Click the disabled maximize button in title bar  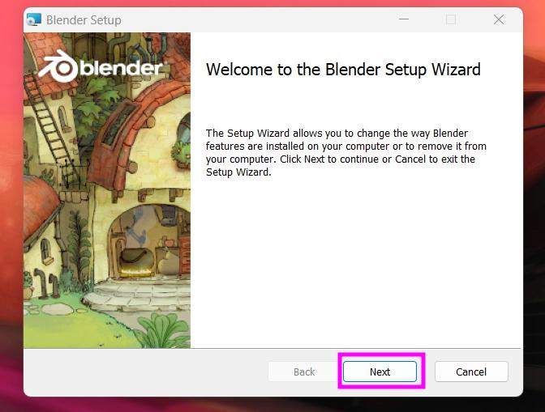click(451, 19)
